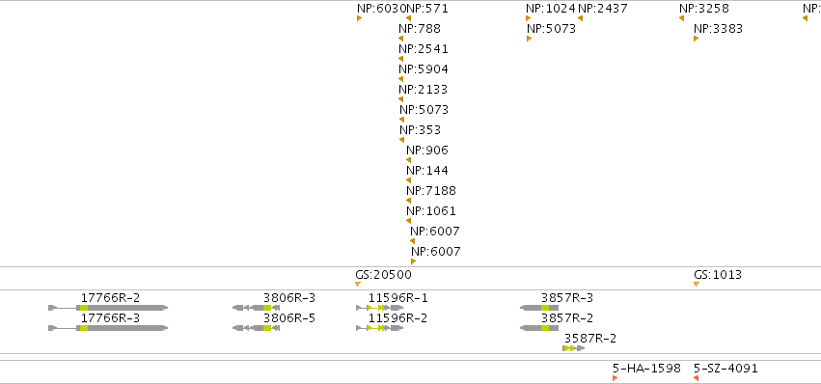This screenshot has width=821, height=384.
Task: Click the GS:1013 insertion marker
Action: (697, 284)
